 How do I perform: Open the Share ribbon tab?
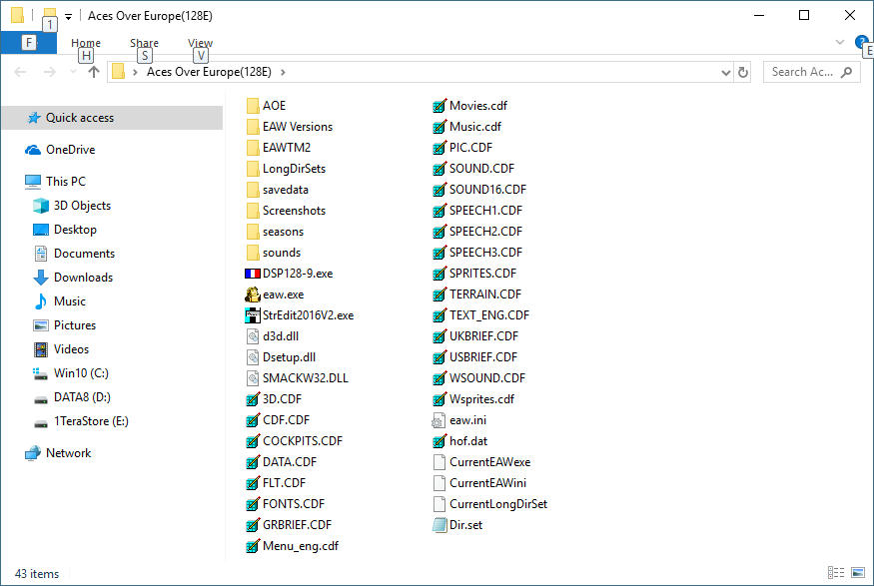click(x=145, y=43)
